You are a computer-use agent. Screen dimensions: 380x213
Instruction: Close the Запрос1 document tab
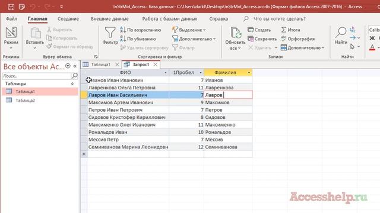[156, 64]
